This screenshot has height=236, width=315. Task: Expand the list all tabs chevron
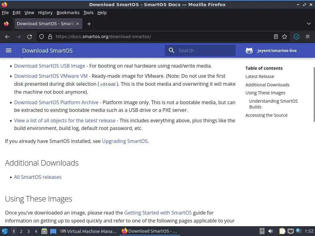tap(309, 24)
